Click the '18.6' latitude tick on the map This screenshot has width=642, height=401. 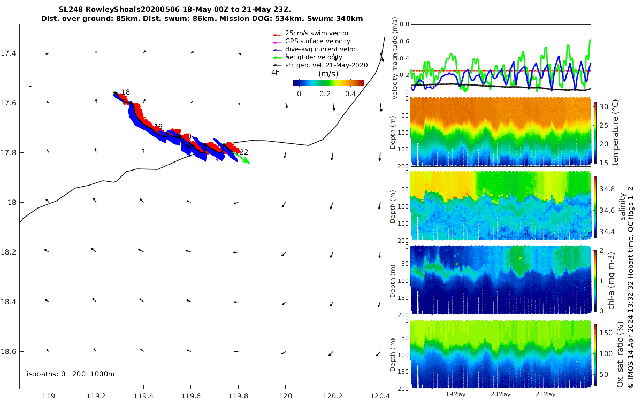8,351
